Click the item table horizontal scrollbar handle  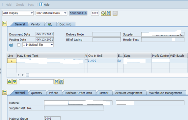[27, 75]
